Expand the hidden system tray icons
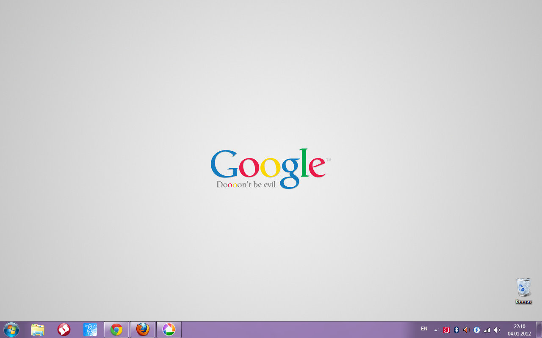 coord(436,330)
